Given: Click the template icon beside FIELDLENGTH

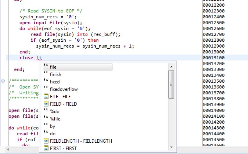Looking at the screenshot, I should click(46, 141).
